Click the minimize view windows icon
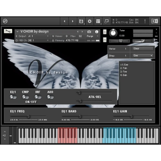161x161 pixels. (x=107, y=21)
